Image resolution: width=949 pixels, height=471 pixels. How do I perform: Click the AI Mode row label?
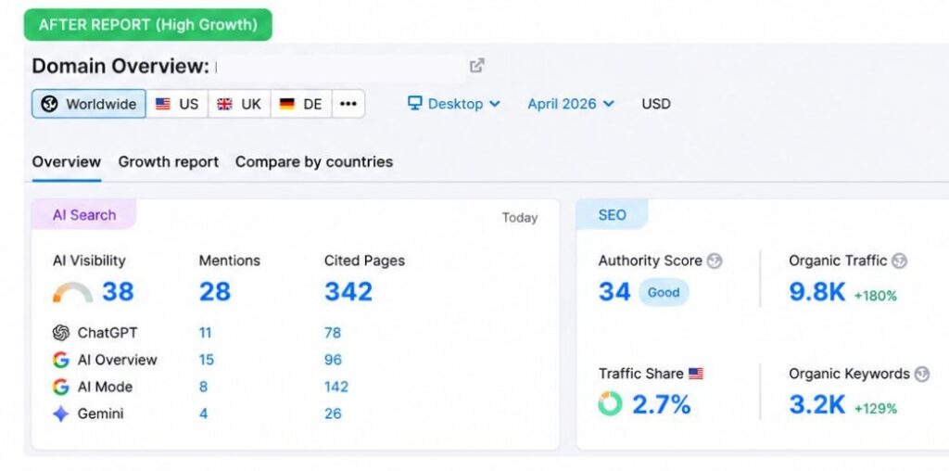pos(105,387)
